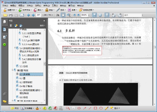Open the 导出 export dropdown
The height and width of the screenshot is (112, 157).
point(38,10)
